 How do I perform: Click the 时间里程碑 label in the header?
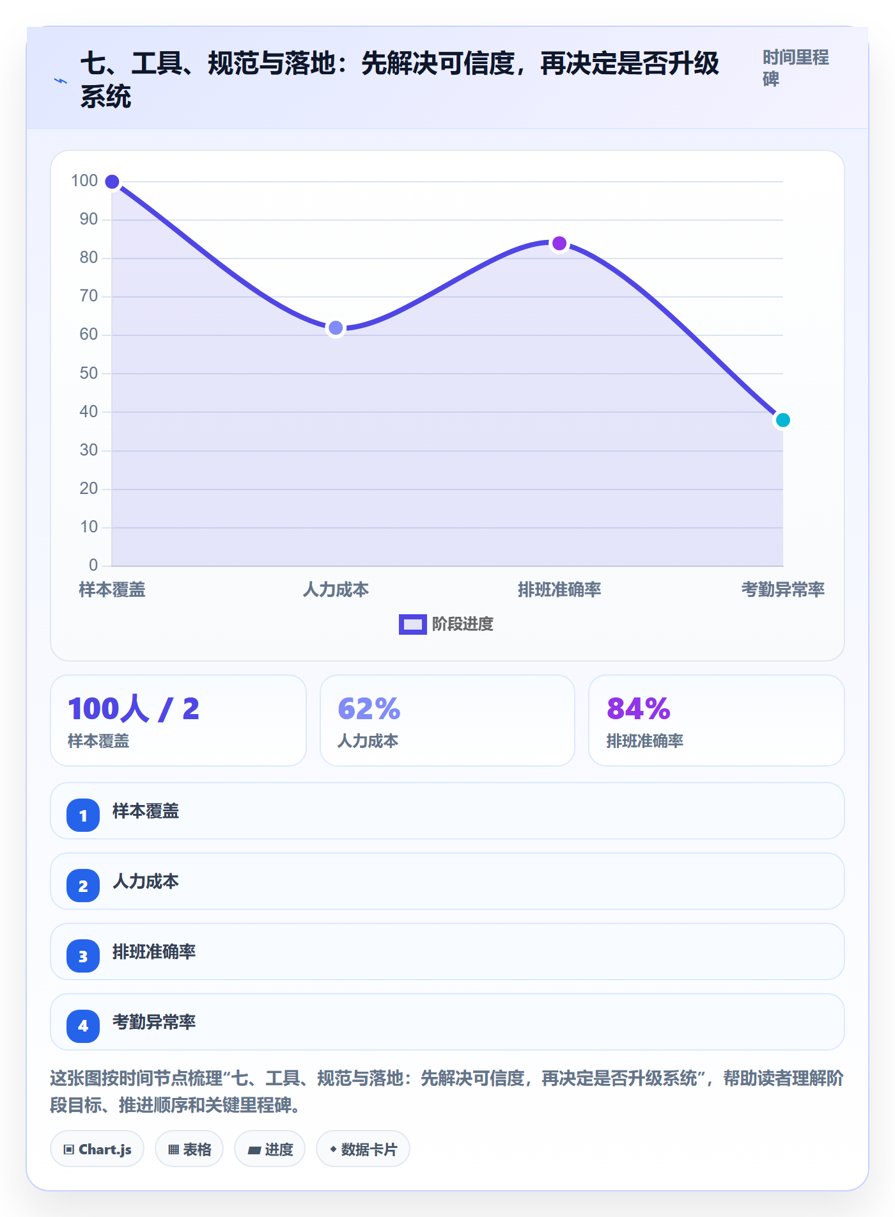point(796,68)
